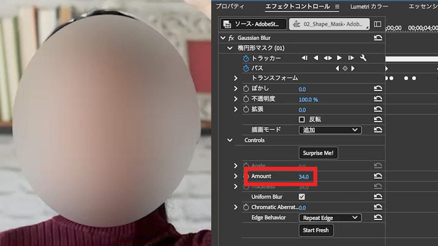Expand the 拡張 parameter
The width and height of the screenshot is (438, 246).
(x=236, y=109)
